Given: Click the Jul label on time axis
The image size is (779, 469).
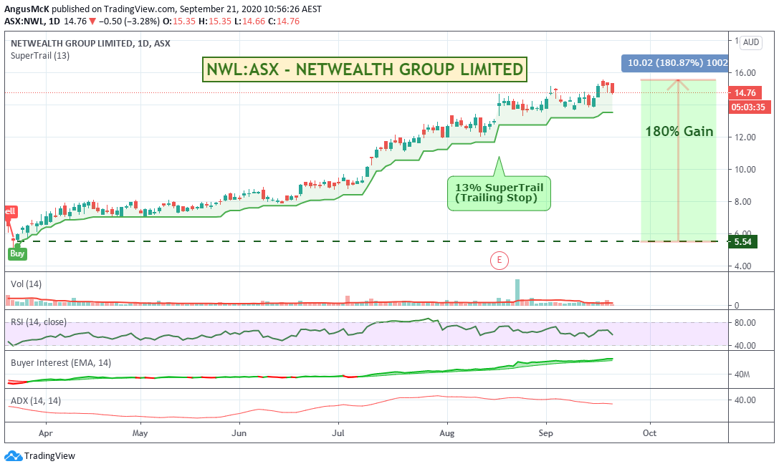Looking at the screenshot, I should (338, 432).
